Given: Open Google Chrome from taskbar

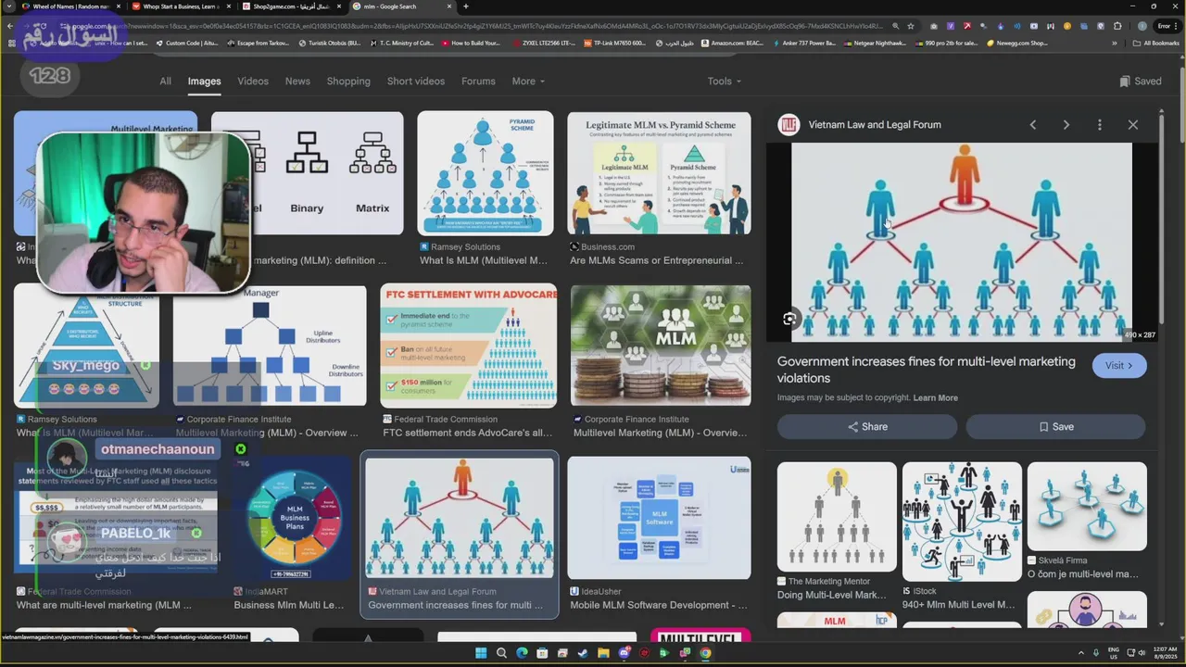Looking at the screenshot, I should 705,653.
